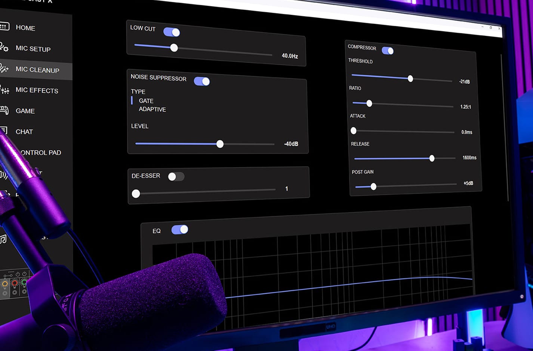Go to HOME in sidebar

tap(25, 28)
